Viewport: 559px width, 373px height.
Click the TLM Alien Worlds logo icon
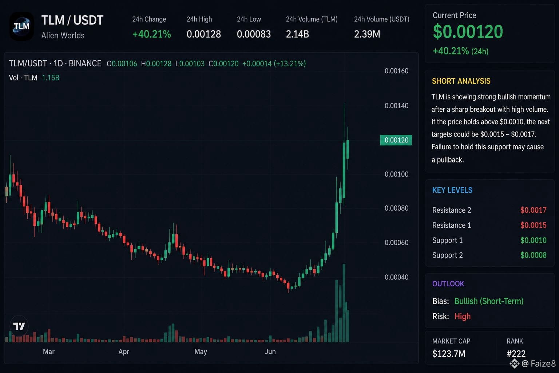[21, 26]
